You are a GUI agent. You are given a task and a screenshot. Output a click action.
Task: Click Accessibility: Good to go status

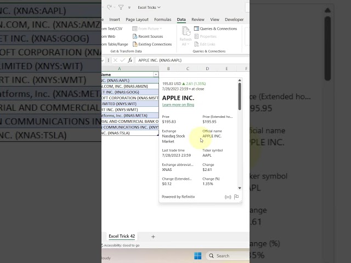pos(121,245)
